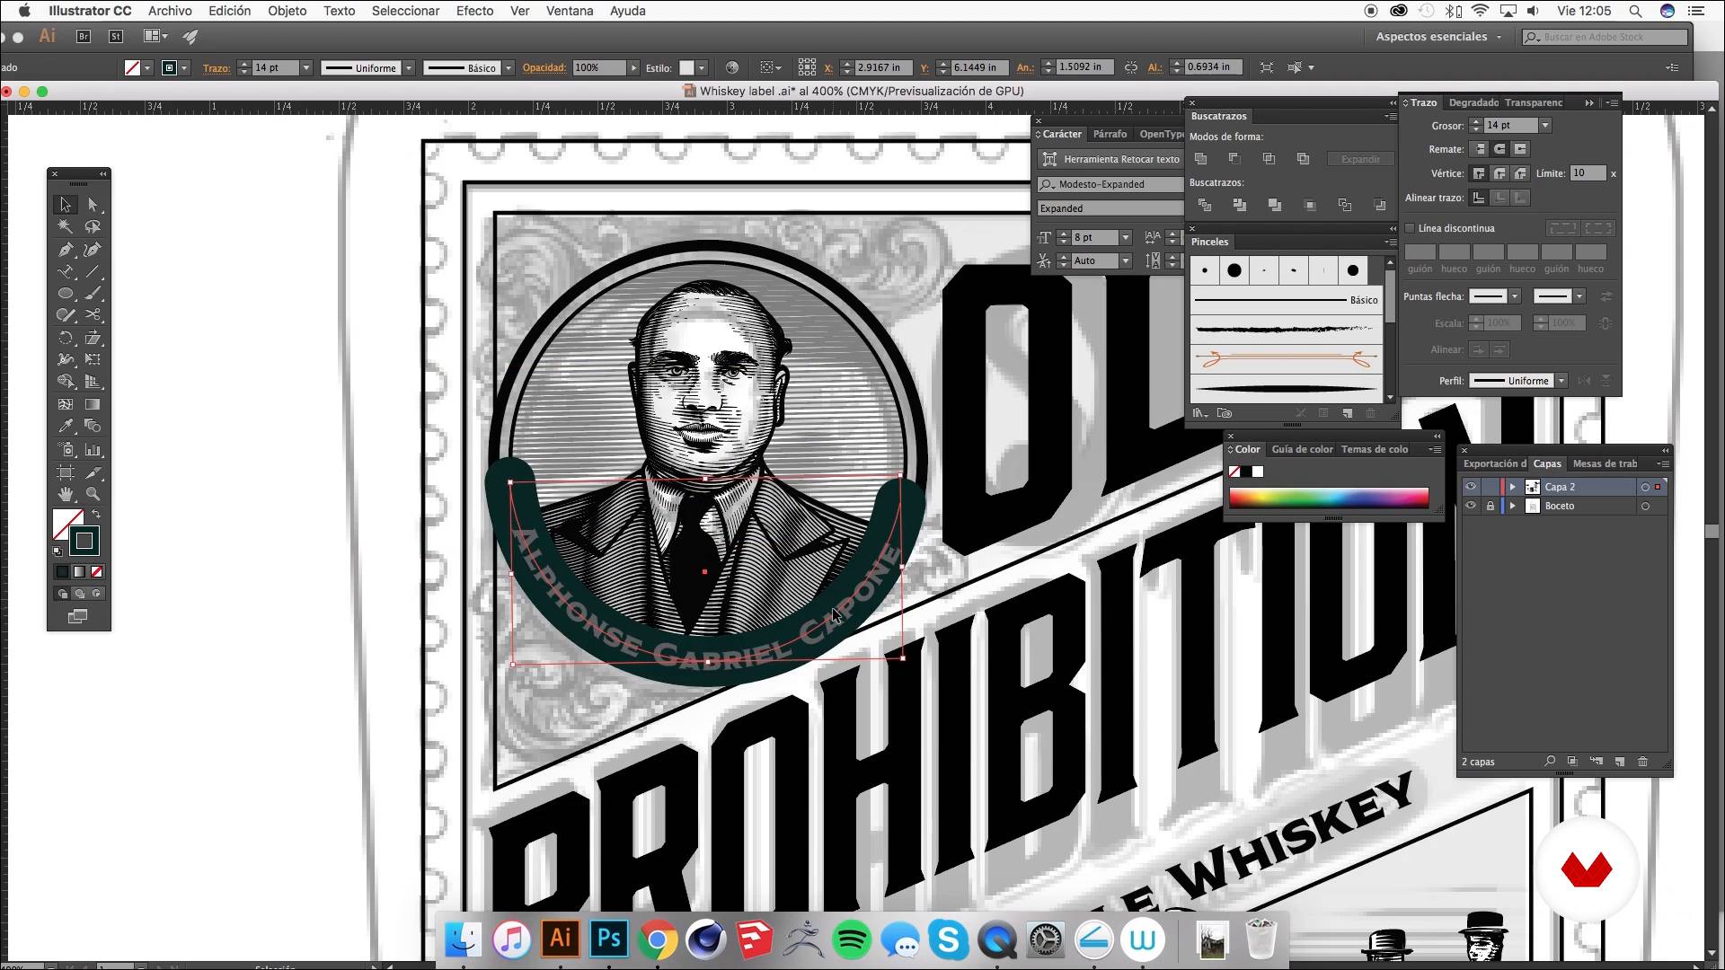The height and width of the screenshot is (970, 1725).
Task: Click the Trazo label link in control bar
Action: 216,68
